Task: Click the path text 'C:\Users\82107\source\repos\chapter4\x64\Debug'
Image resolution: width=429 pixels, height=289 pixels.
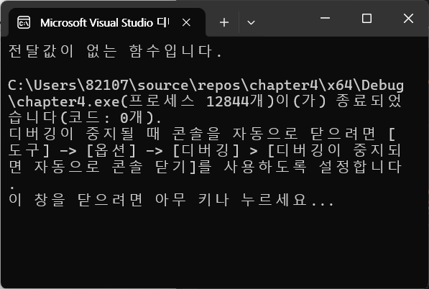Action: [x=206, y=85]
